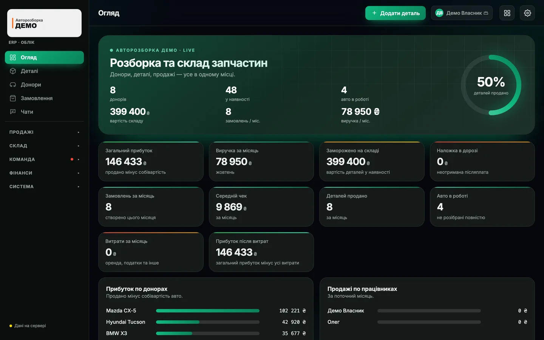Click the BMW X3 donor name

click(x=116, y=333)
